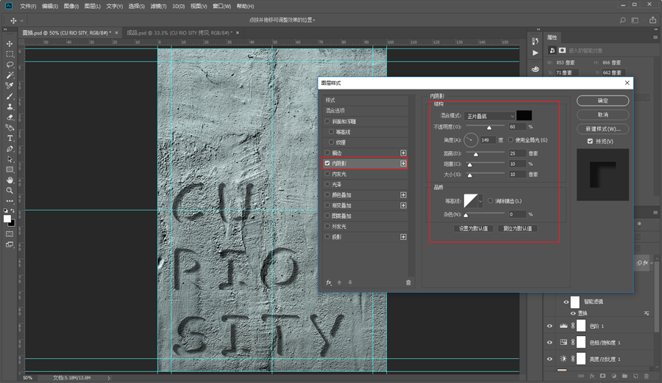Open the 混合模式 dropdown
Screen dimensions: 662x383
coord(489,116)
